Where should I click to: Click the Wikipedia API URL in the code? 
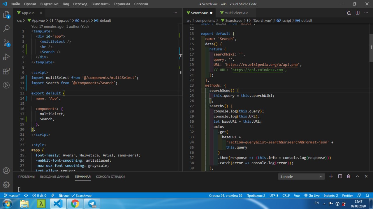263,65
